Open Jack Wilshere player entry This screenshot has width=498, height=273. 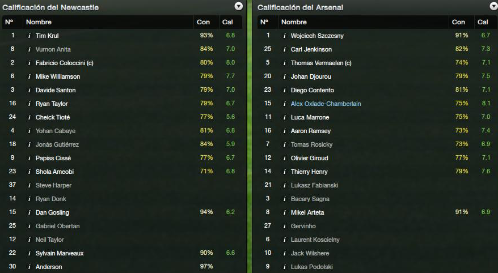tap(310, 253)
